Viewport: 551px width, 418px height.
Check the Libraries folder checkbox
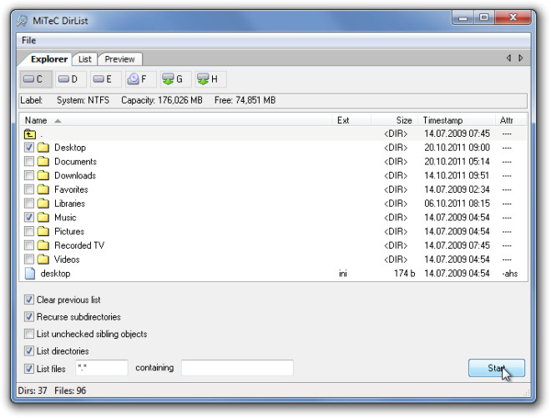29,204
